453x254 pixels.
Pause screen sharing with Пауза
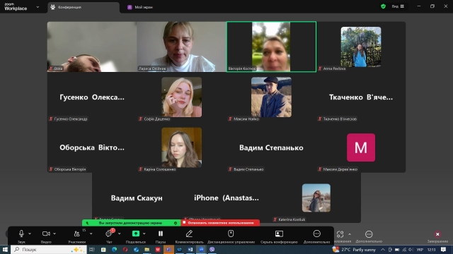point(161,236)
